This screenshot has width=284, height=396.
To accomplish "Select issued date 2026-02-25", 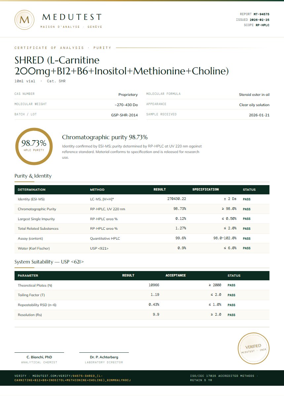I will pyautogui.click(x=260, y=20).
